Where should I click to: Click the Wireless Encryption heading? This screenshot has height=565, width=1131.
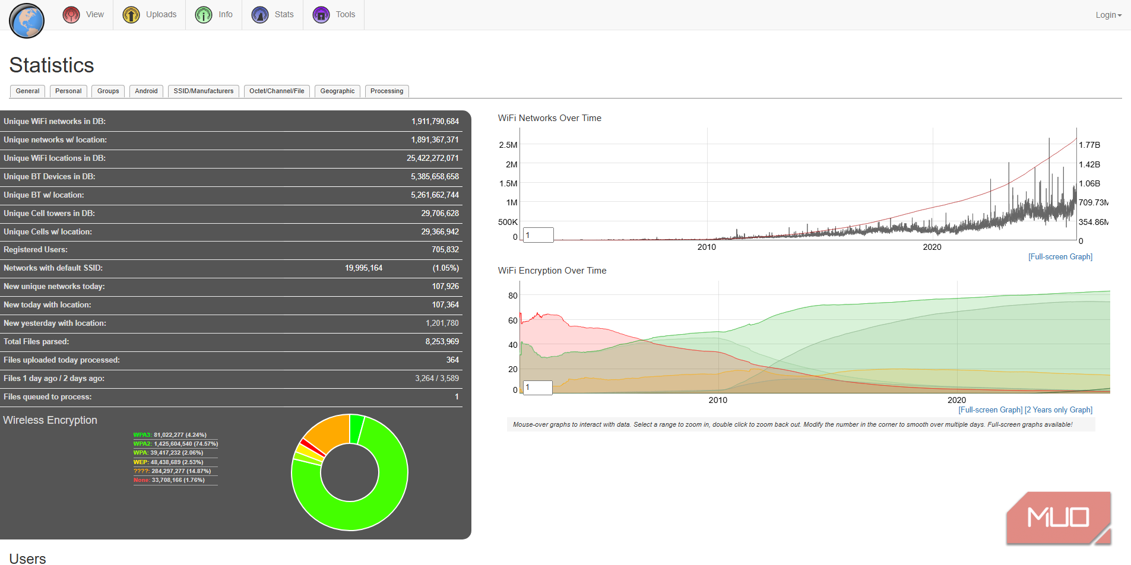(50, 420)
